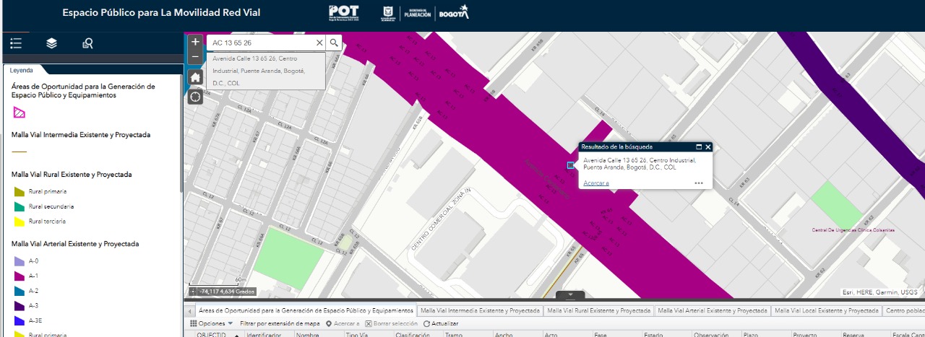Click the A-1 magenta legend swatch

[x=19, y=276]
